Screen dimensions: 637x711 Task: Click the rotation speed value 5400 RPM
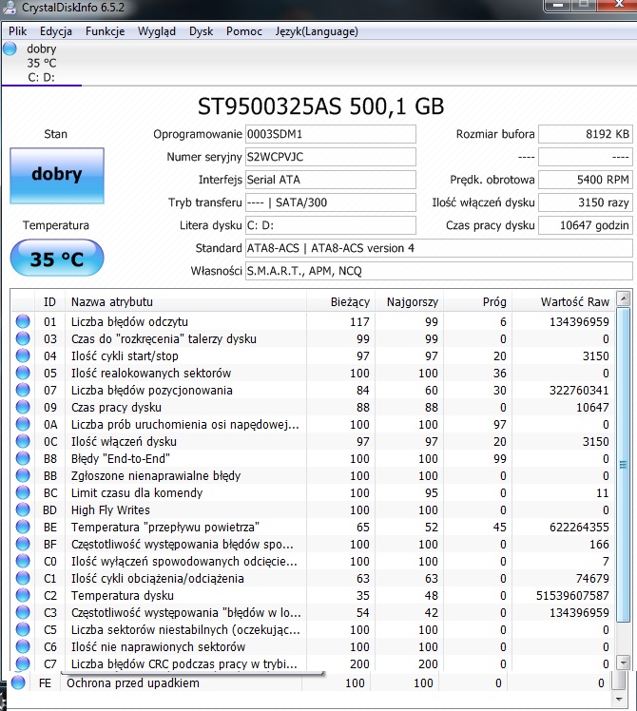point(586,180)
